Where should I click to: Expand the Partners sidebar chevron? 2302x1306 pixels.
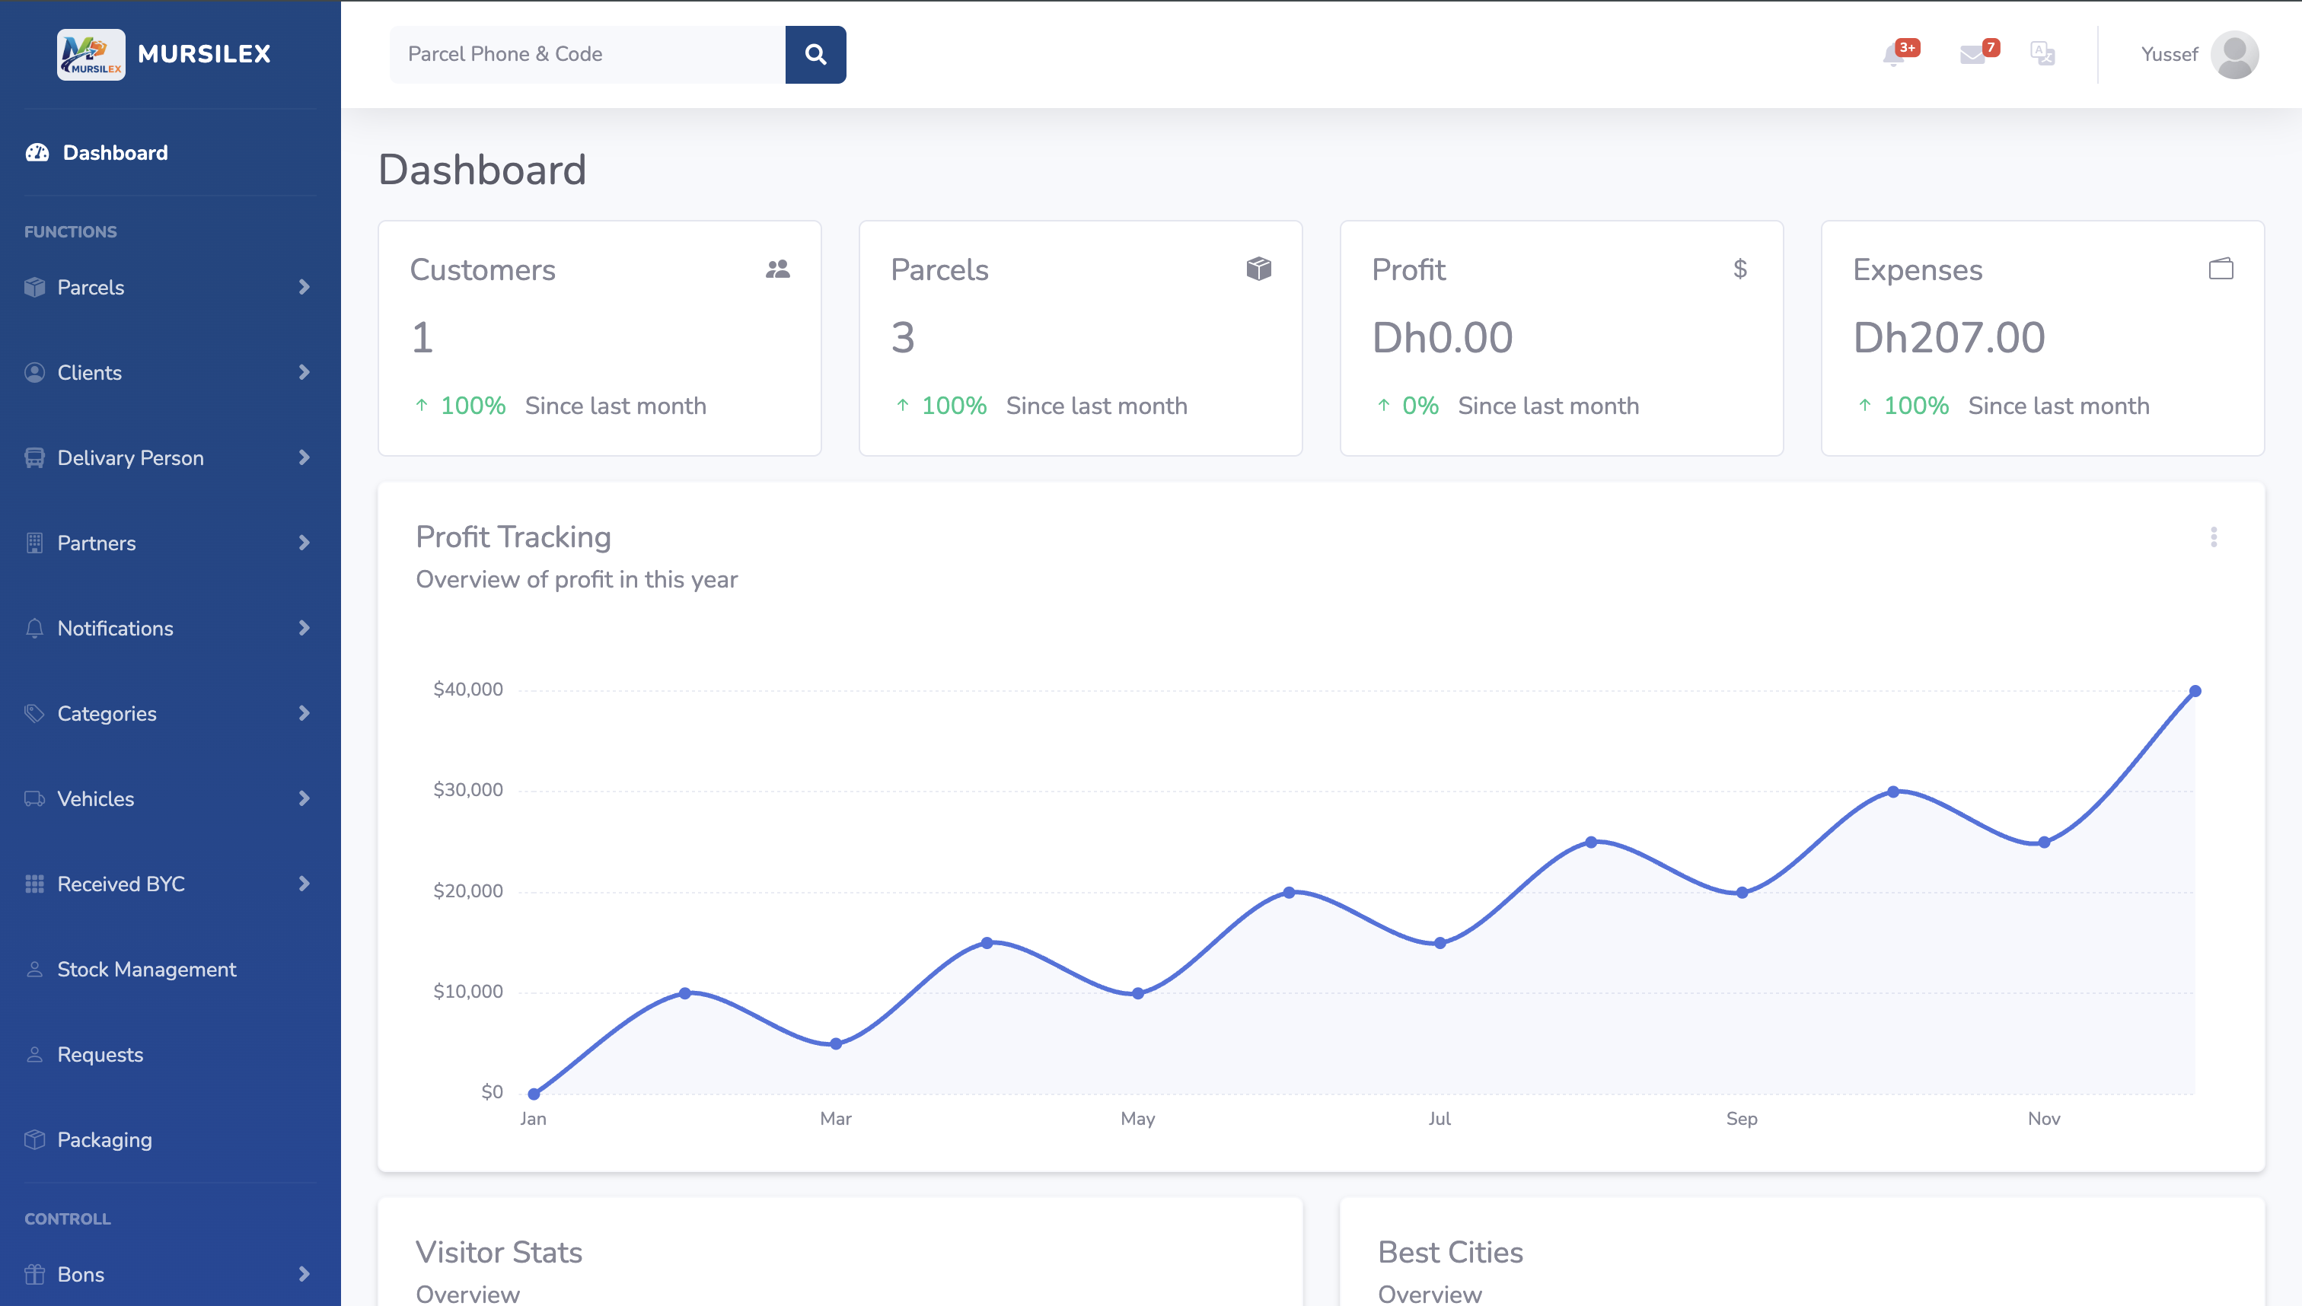pos(304,543)
